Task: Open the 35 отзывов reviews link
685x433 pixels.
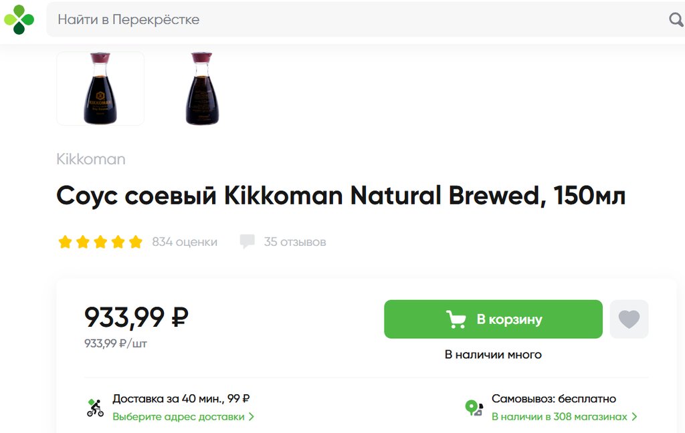Action: [295, 242]
